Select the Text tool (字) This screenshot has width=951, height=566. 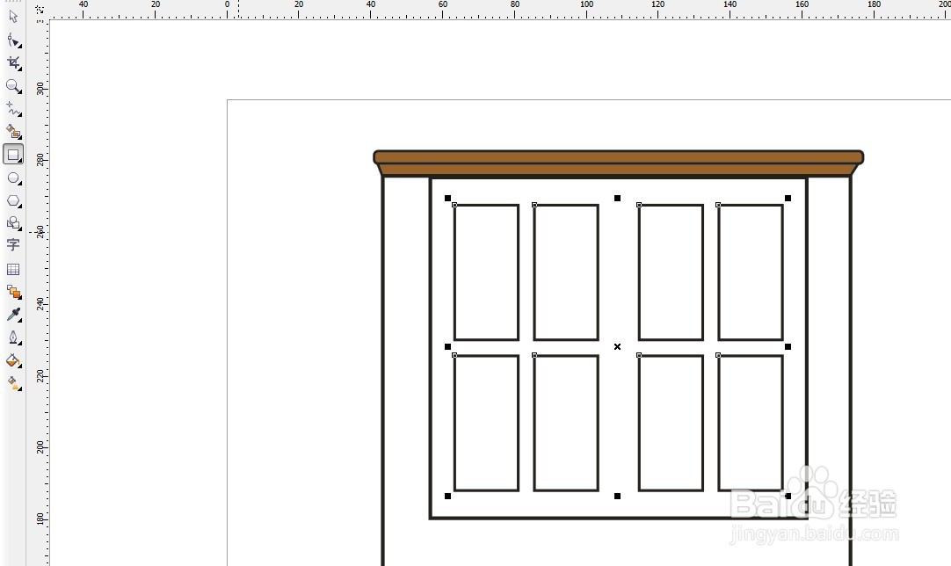[13, 245]
